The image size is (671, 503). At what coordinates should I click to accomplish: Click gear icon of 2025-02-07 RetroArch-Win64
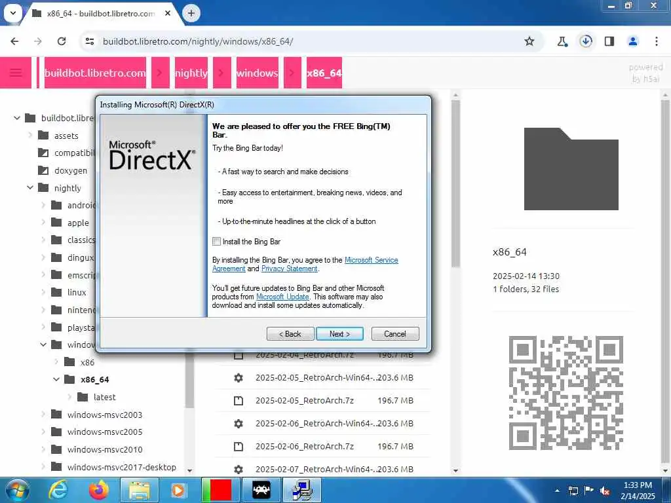[239, 470]
